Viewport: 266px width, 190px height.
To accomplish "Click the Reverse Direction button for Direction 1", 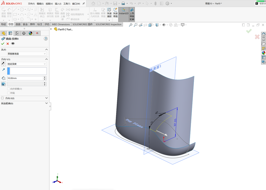I will click(3, 64).
